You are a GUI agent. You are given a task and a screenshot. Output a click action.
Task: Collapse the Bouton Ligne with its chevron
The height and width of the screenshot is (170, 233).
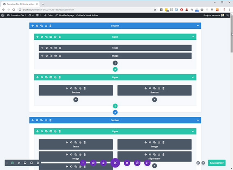(x=193, y=77)
